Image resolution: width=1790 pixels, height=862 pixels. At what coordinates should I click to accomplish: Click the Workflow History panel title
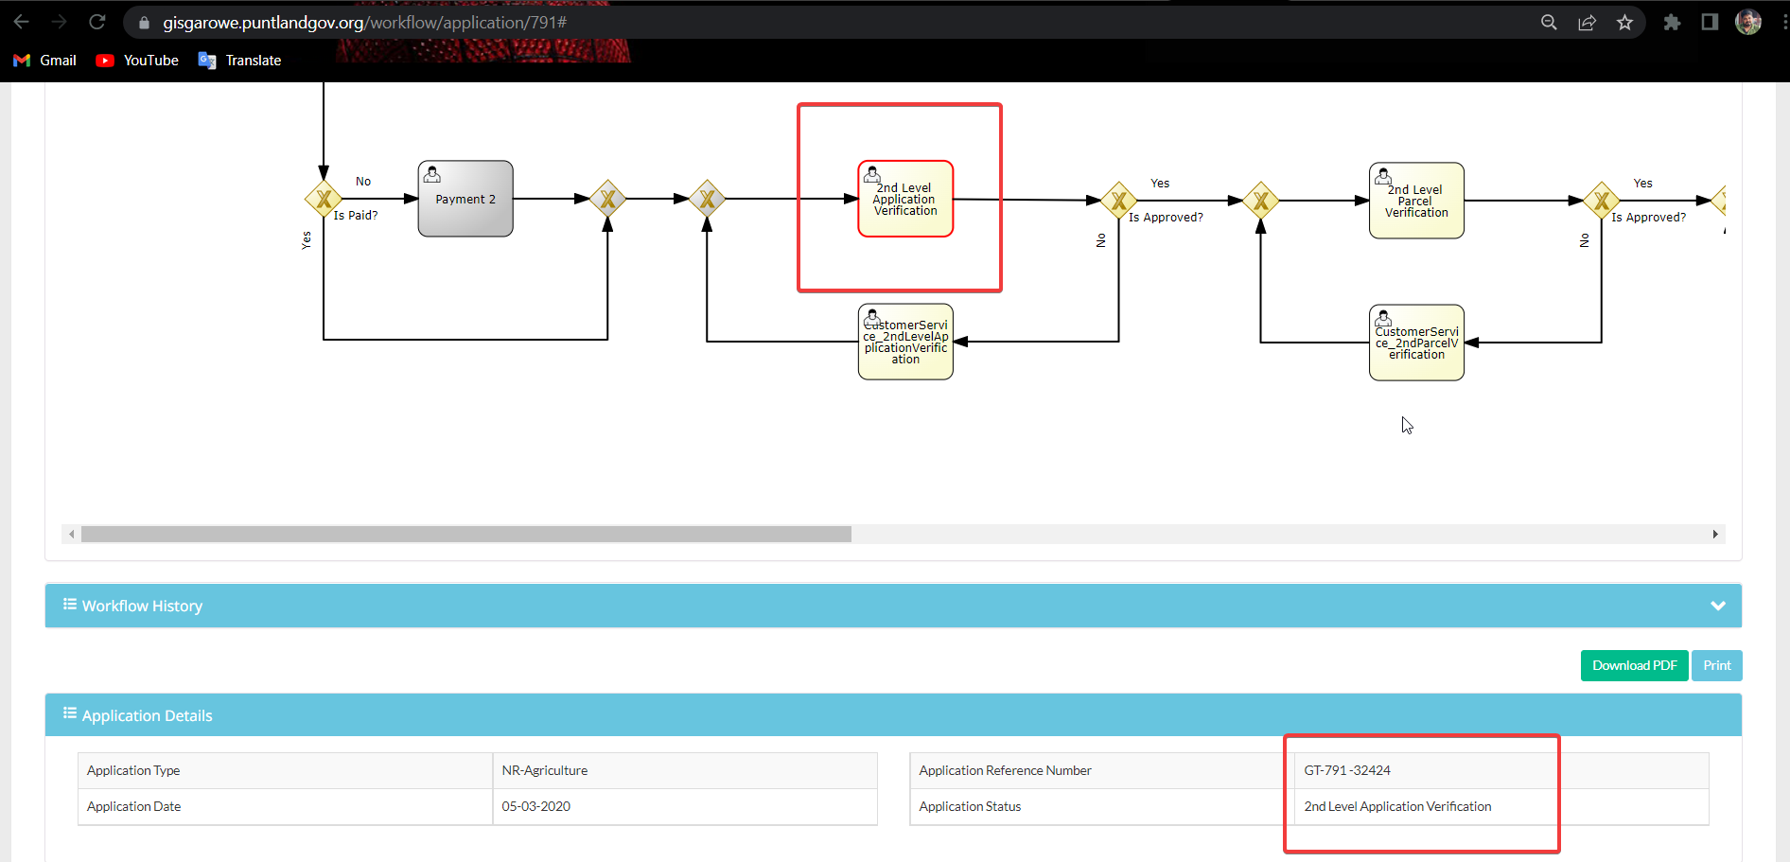pos(142,606)
